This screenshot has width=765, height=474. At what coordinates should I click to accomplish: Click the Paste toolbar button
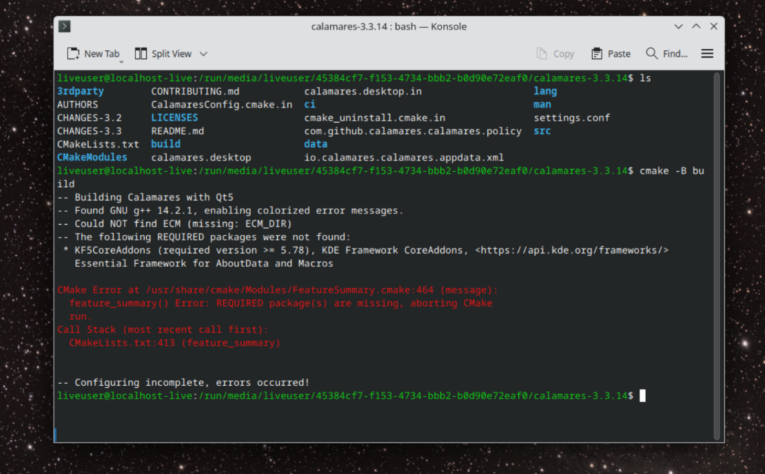[611, 54]
